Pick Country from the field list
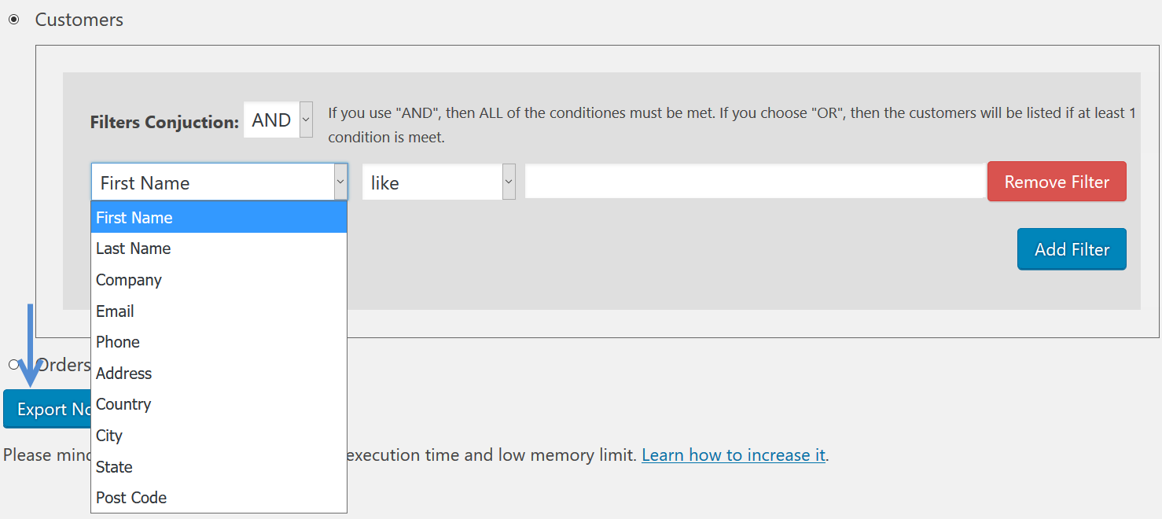This screenshot has width=1162, height=519. pyautogui.click(x=219, y=404)
